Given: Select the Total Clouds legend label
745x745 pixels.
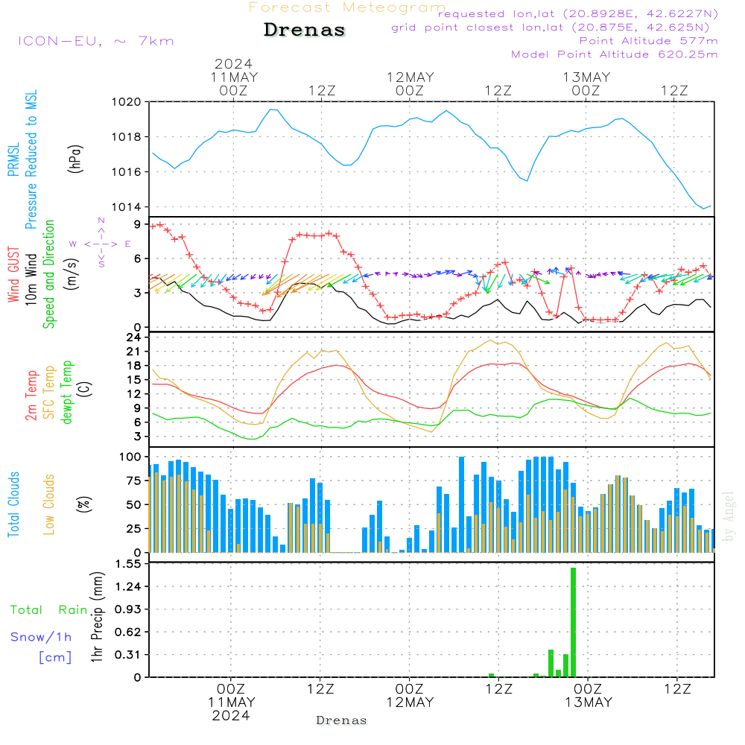Looking at the screenshot, I should click(14, 504).
